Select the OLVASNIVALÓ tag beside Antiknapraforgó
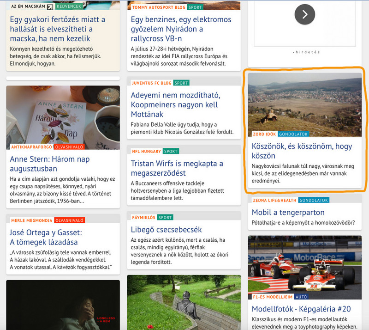The width and height of the screenshot is (369, 330). (69, 147)
